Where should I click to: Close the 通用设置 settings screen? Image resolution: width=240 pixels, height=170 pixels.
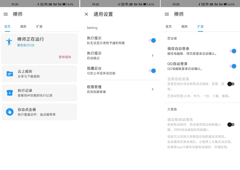point(86,14)
